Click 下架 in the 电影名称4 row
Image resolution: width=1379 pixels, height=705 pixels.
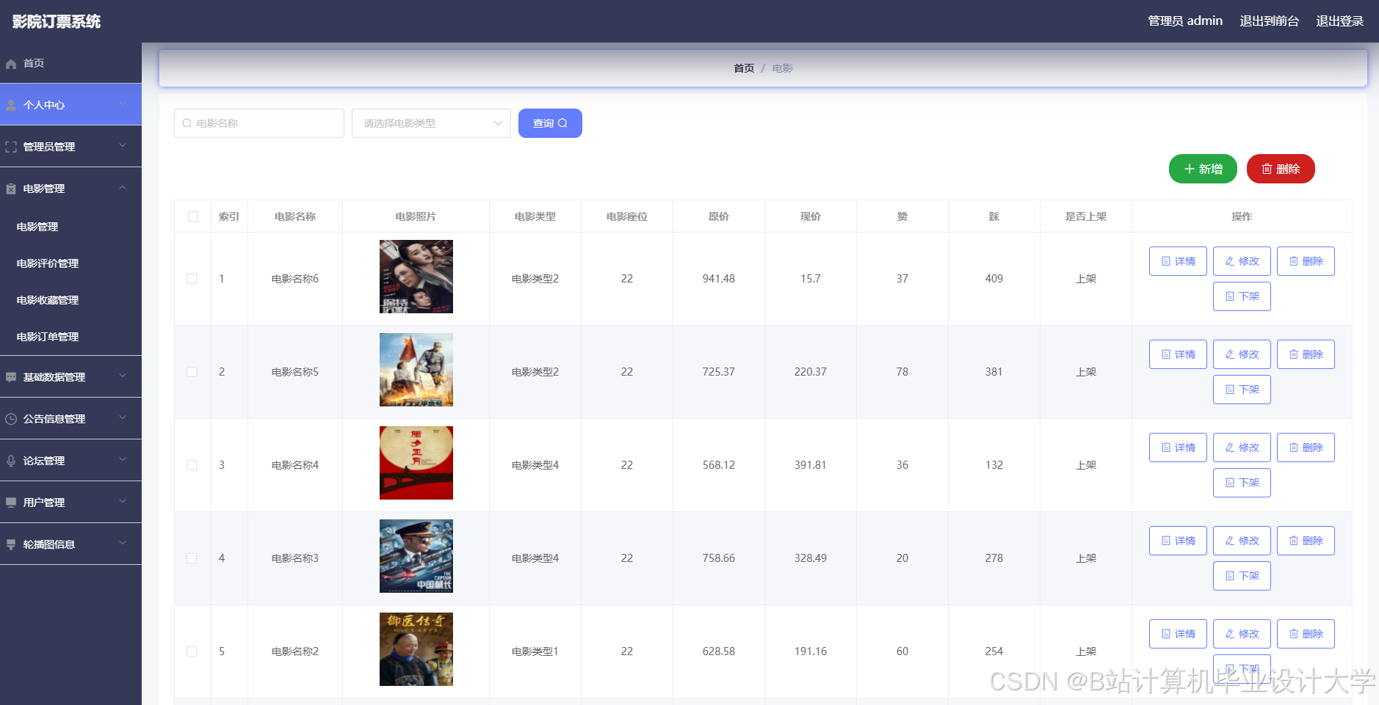[1242, 483]
